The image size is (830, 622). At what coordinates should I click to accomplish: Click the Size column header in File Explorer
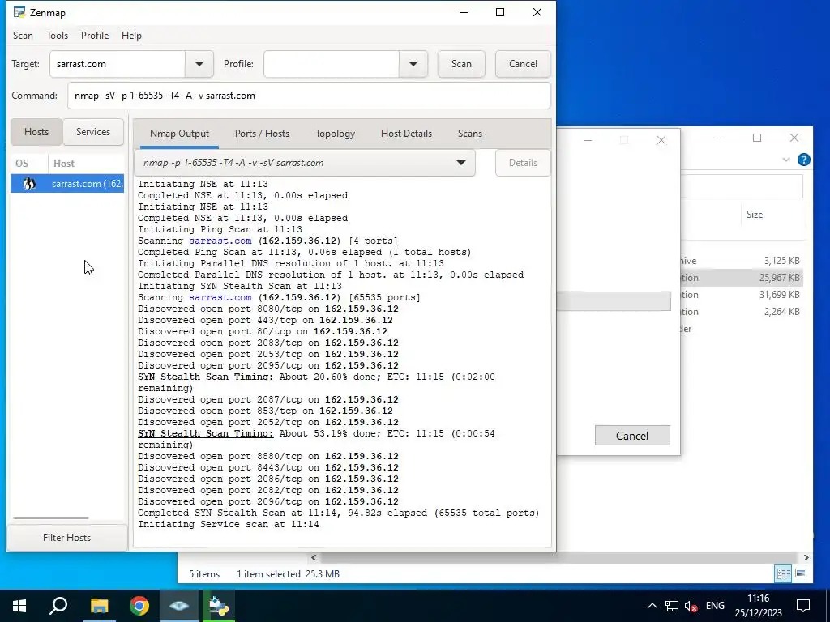pyautogui.click(x=755, y=215)
